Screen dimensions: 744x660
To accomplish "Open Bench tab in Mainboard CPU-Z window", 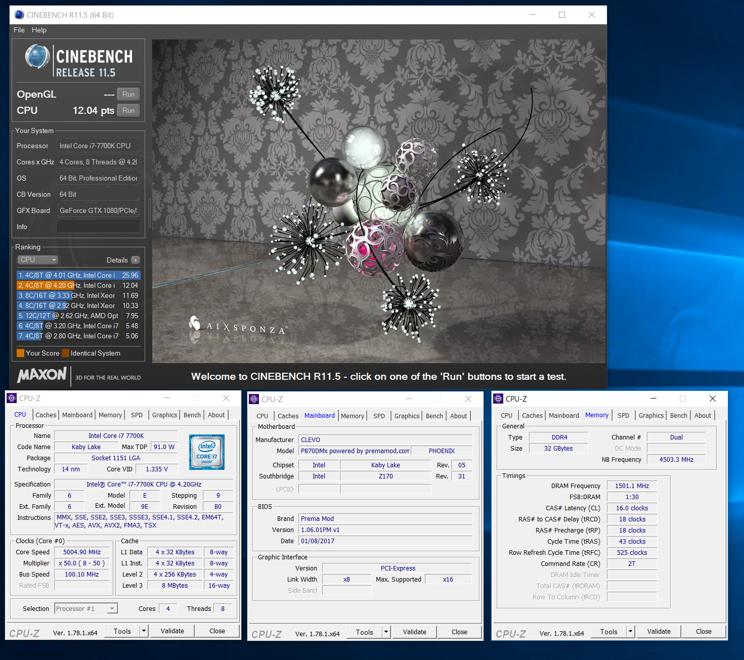I will click(434, 416).
